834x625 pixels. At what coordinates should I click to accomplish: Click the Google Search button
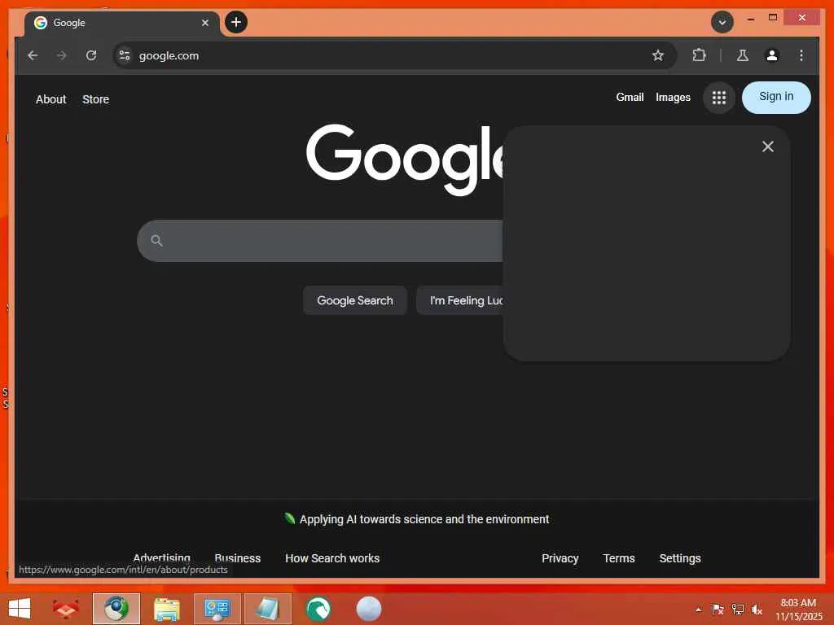click(355, 300)
